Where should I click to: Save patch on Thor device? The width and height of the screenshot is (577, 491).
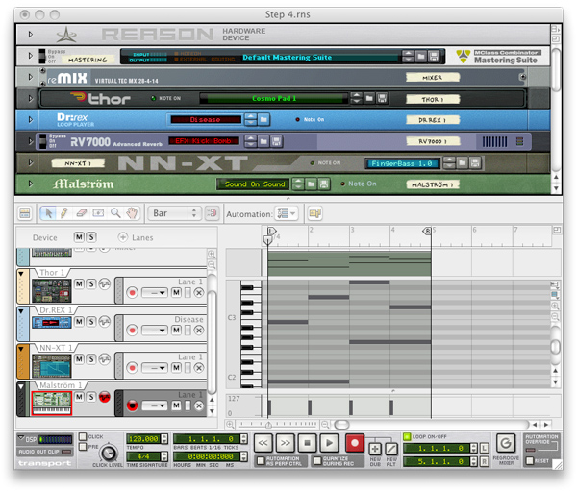(x=382, y=98)
